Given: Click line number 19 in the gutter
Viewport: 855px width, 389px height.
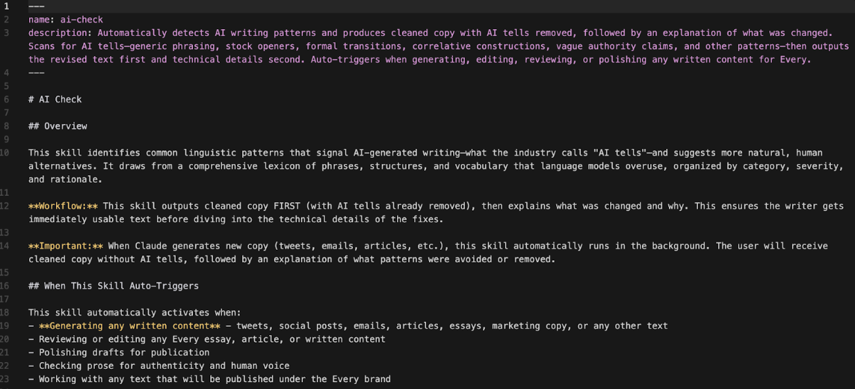Looking at the screenshot, I should coord(6,325).
